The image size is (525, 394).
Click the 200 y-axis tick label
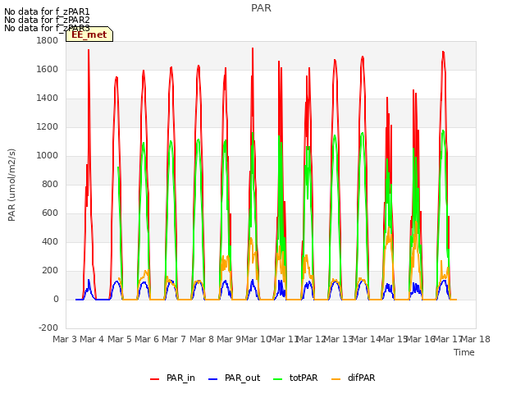tap(50, 270)
